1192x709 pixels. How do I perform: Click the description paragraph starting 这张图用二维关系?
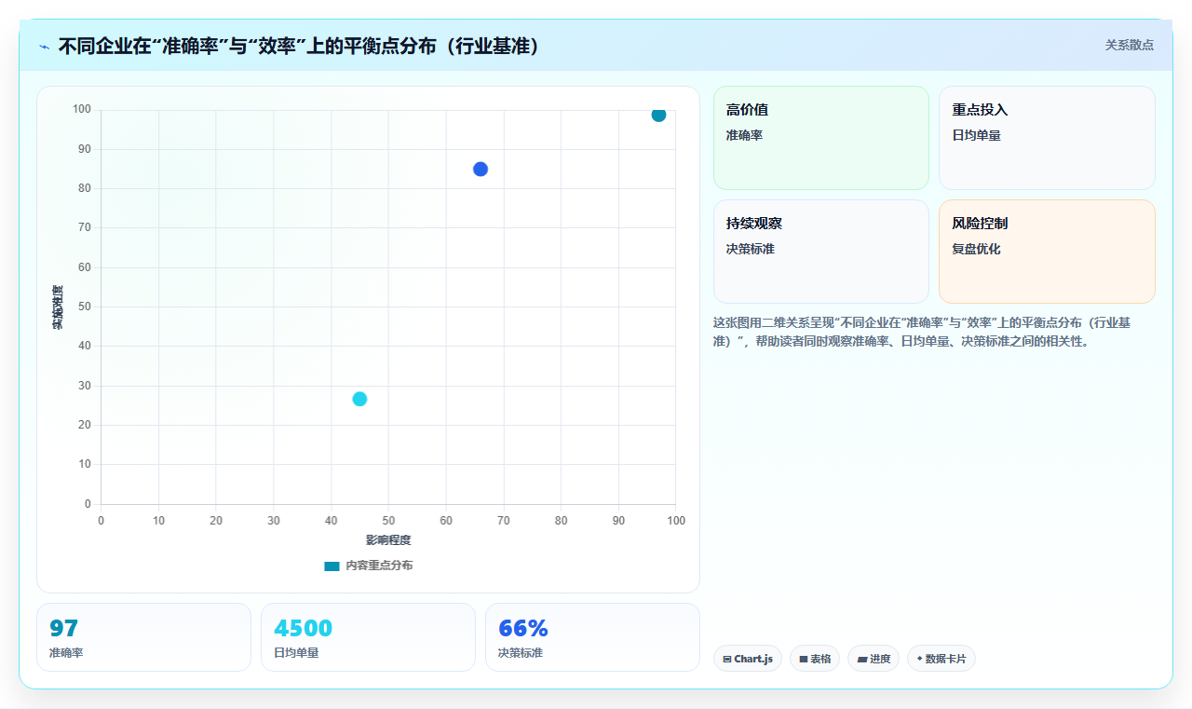[922, 332]
